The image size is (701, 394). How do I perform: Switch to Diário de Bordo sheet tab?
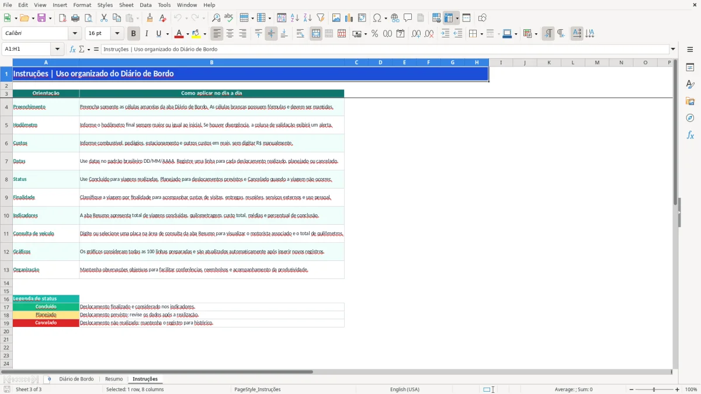77,379
